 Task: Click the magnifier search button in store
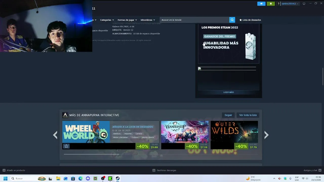pyautogui.click(x=232, y=20)
